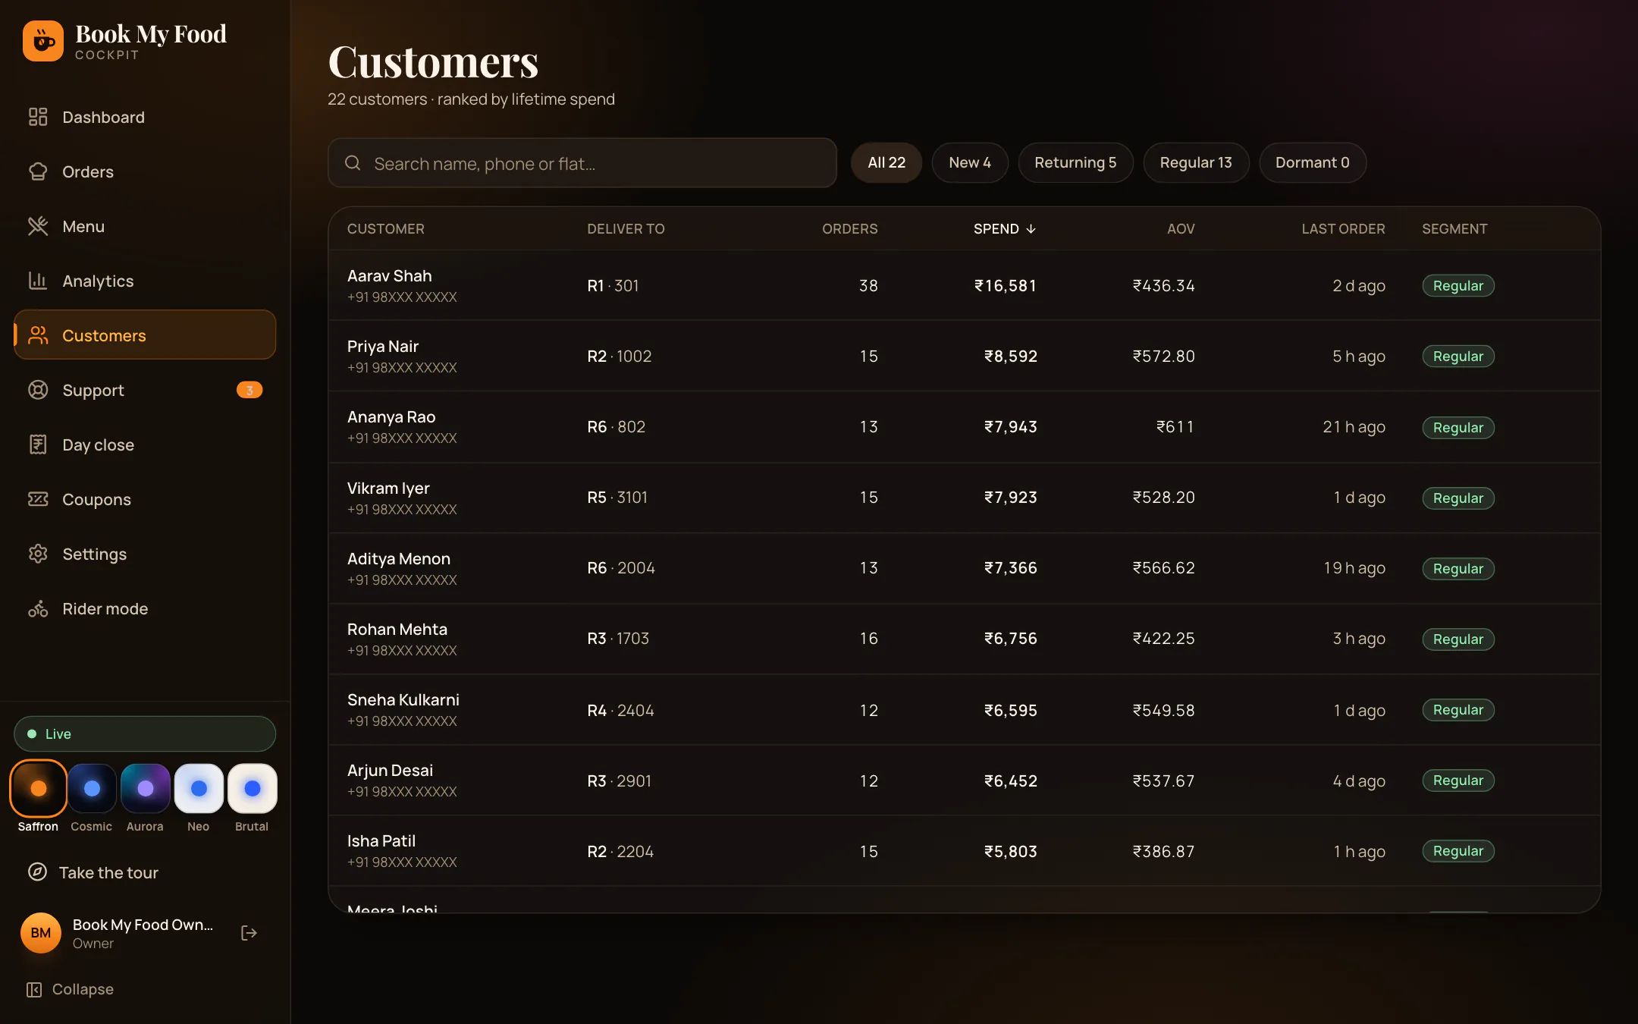The height and width of the screenshot is (1024, 1638).
Task: Click the Settings gear icon
Action: (38, 554)
